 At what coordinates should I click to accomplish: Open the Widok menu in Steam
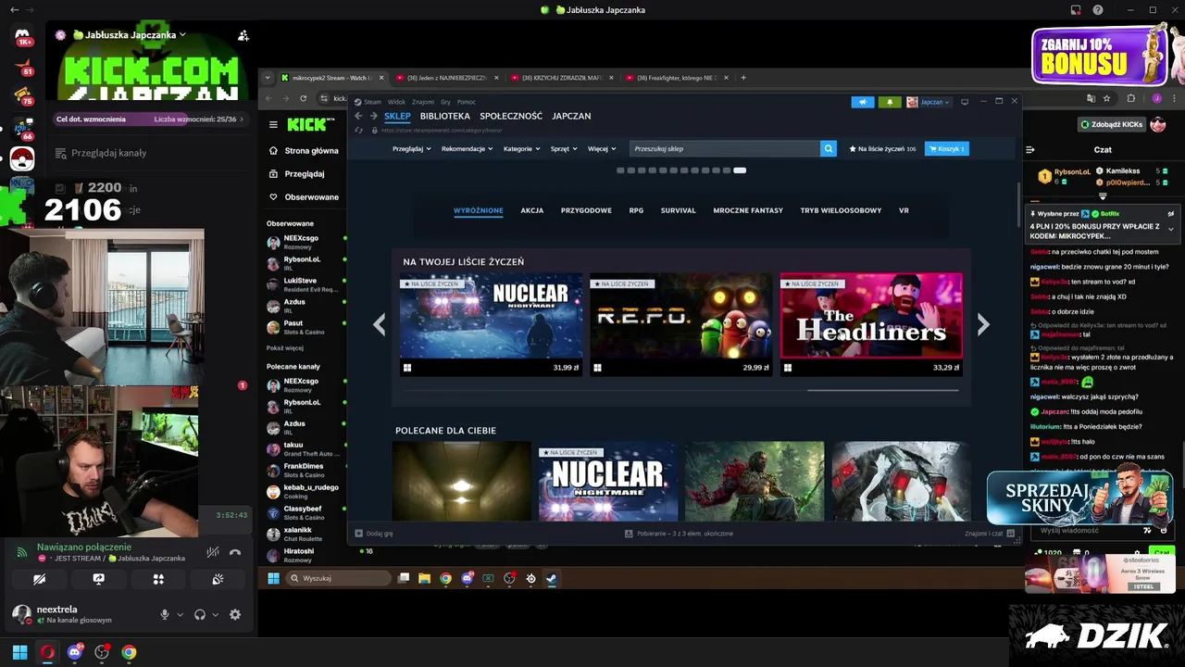pos(396,102)
